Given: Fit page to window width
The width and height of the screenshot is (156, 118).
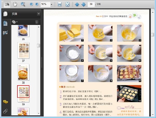Looking at the screenshot, I should coord(60,4).
